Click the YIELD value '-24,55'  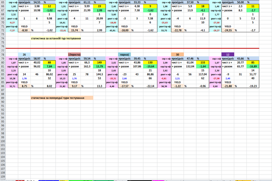point(228,30)
